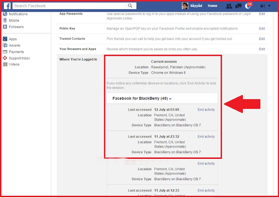Edit the Public Key setting
Screen dimensions: 279x198
(262, 28)
